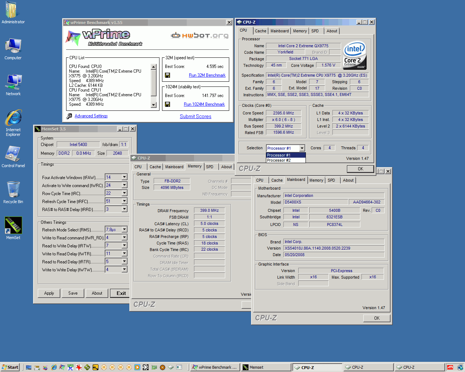Launch the MemSet desktop shortcut
This screenshot has width=465, height=372.
tap(13, 228)
